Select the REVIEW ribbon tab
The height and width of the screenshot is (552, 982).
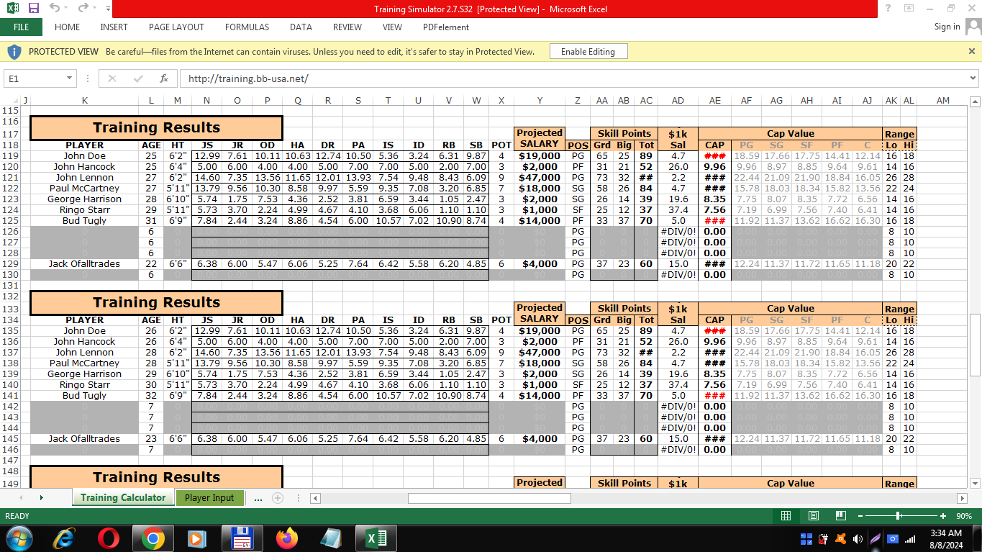(x=347, y=27)
